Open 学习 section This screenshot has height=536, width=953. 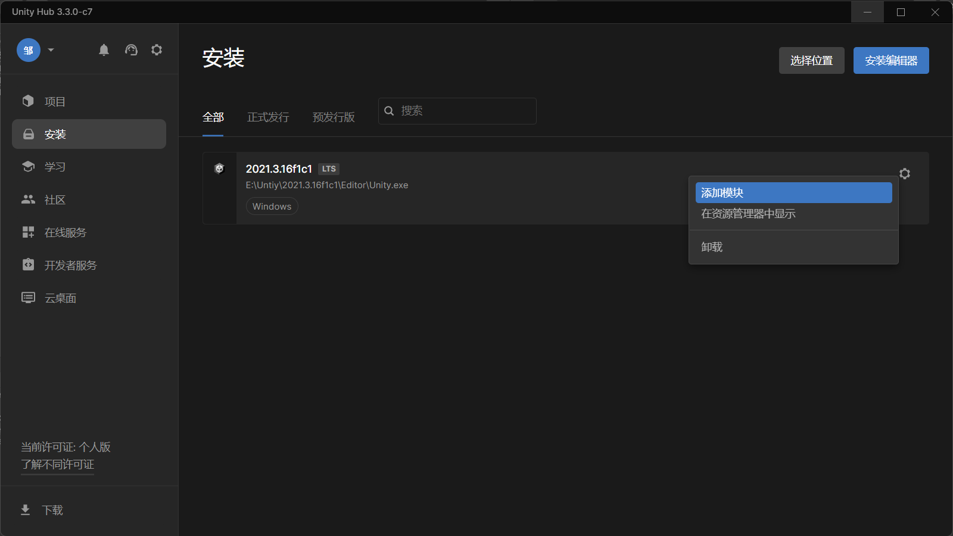point(89,167)
